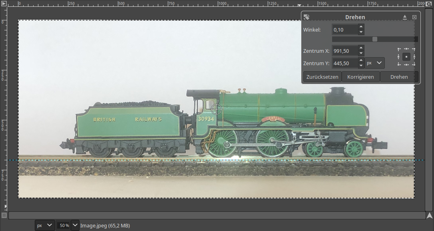Click into the Zentrum Y field
434x231 pixels.
[345, 63]
